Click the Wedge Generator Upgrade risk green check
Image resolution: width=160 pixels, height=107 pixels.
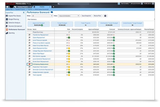(69, 73)
